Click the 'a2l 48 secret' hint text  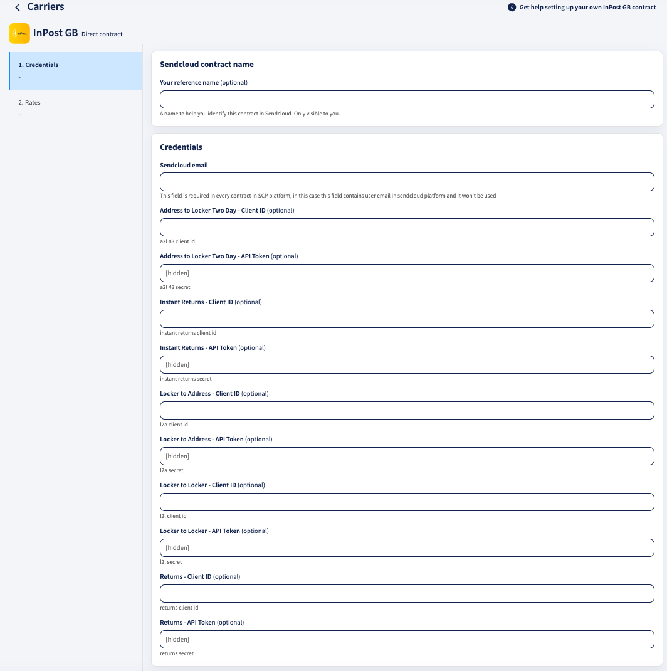175,287
